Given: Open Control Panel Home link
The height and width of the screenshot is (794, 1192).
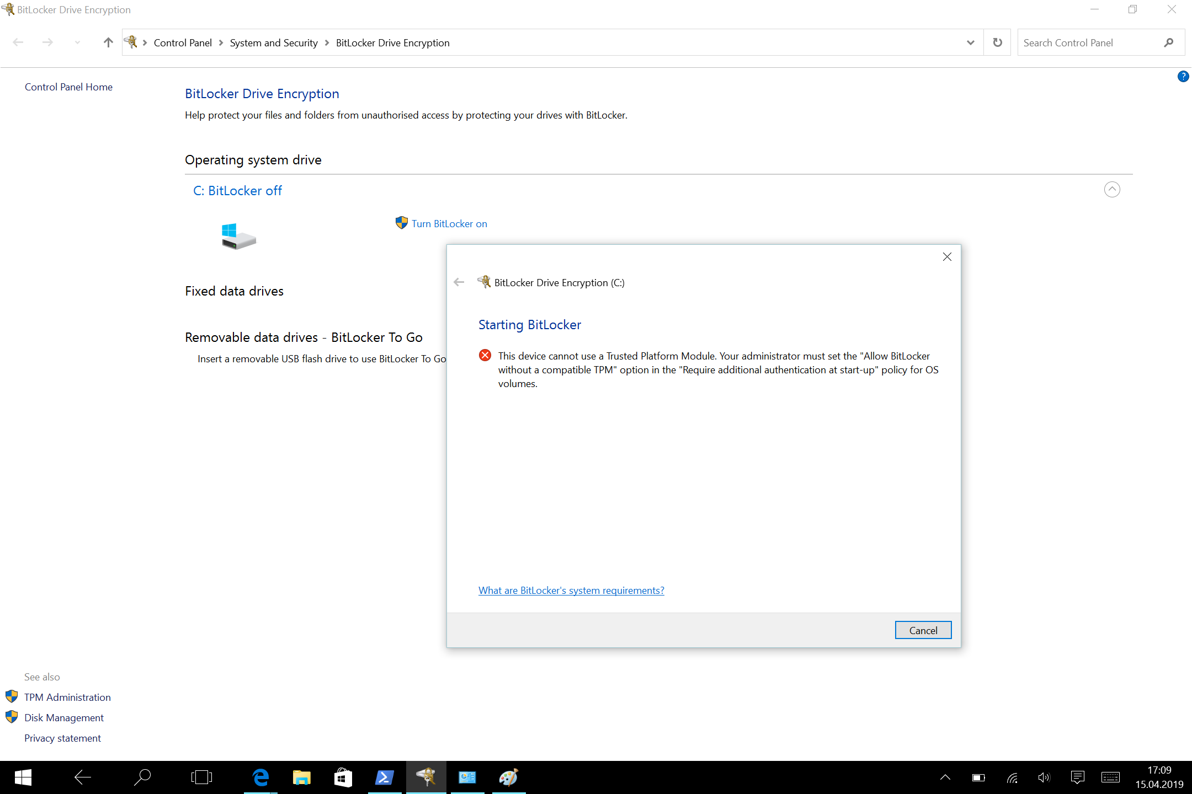Looking at the screenshot, I should 68,87.
